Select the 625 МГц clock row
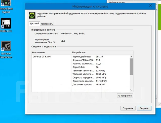 click(101, 71)
